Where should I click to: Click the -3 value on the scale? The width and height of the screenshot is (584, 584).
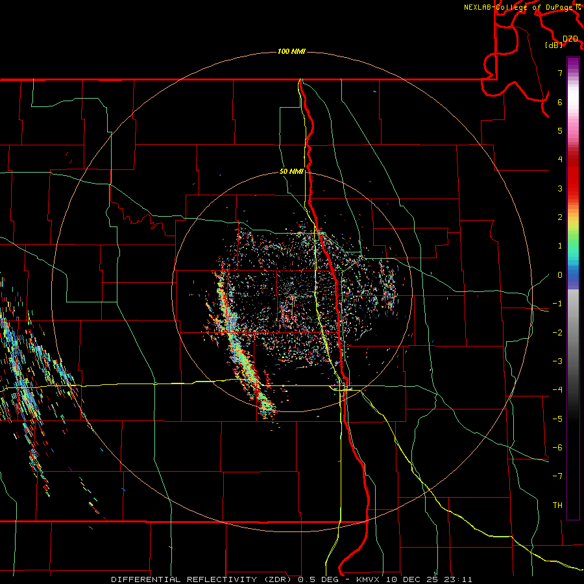pyautogui.click(x=557, y=361)
